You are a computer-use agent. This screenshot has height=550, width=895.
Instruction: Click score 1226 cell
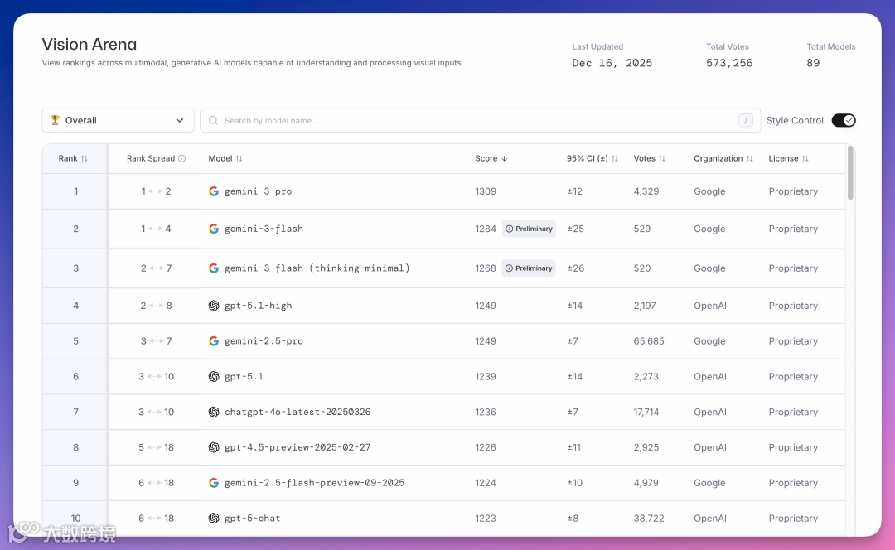(485, 447)
